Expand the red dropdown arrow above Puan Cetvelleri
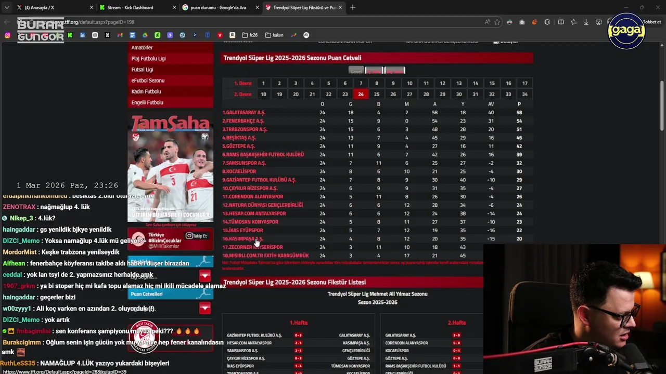Viewport: 666px width, 374px height. (205, 276)
